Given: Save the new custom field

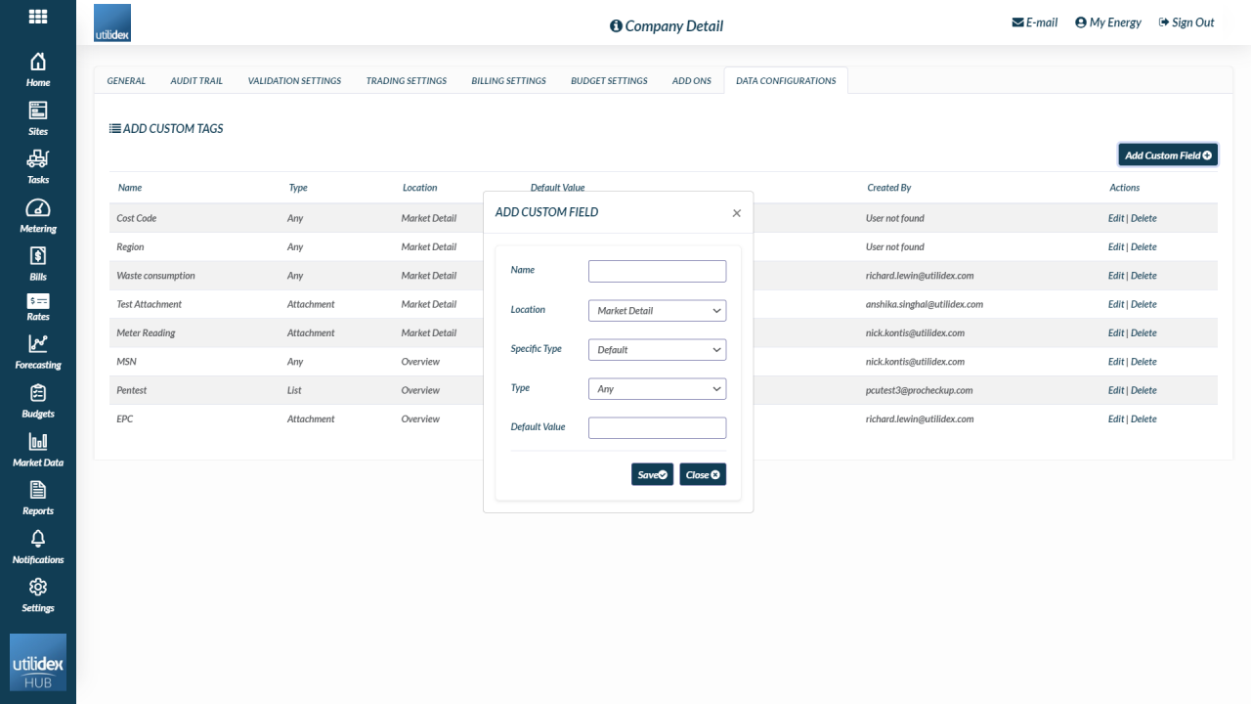Looking at the screenshot, I should [652, 474].
